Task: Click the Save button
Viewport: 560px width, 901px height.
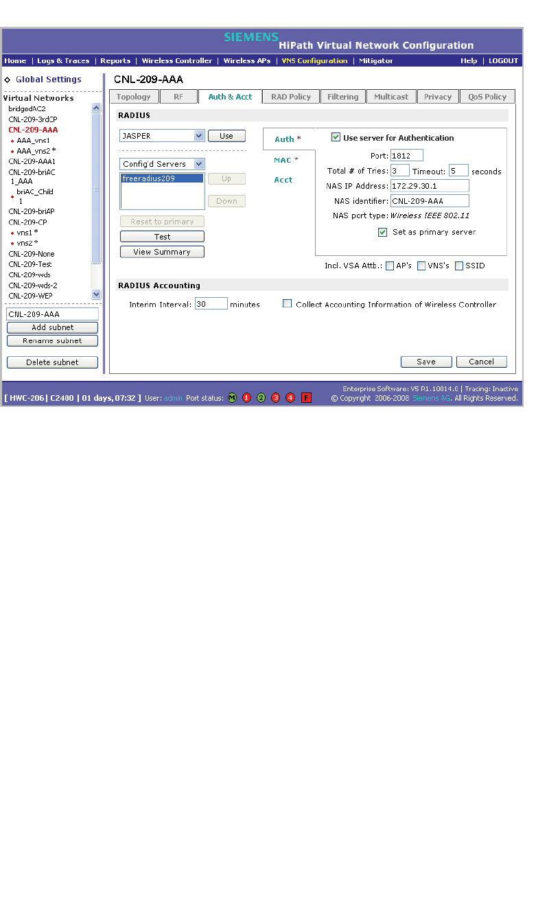Action: tap(426, 362)
